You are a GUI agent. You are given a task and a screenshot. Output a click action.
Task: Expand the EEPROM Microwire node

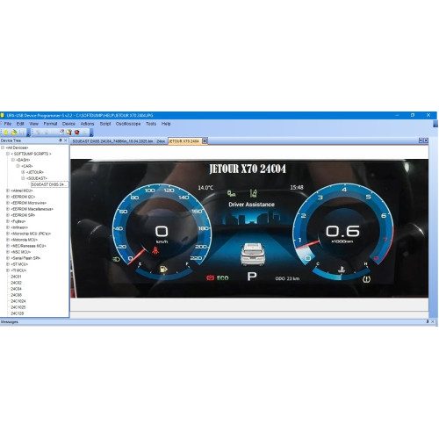point(8,203)
